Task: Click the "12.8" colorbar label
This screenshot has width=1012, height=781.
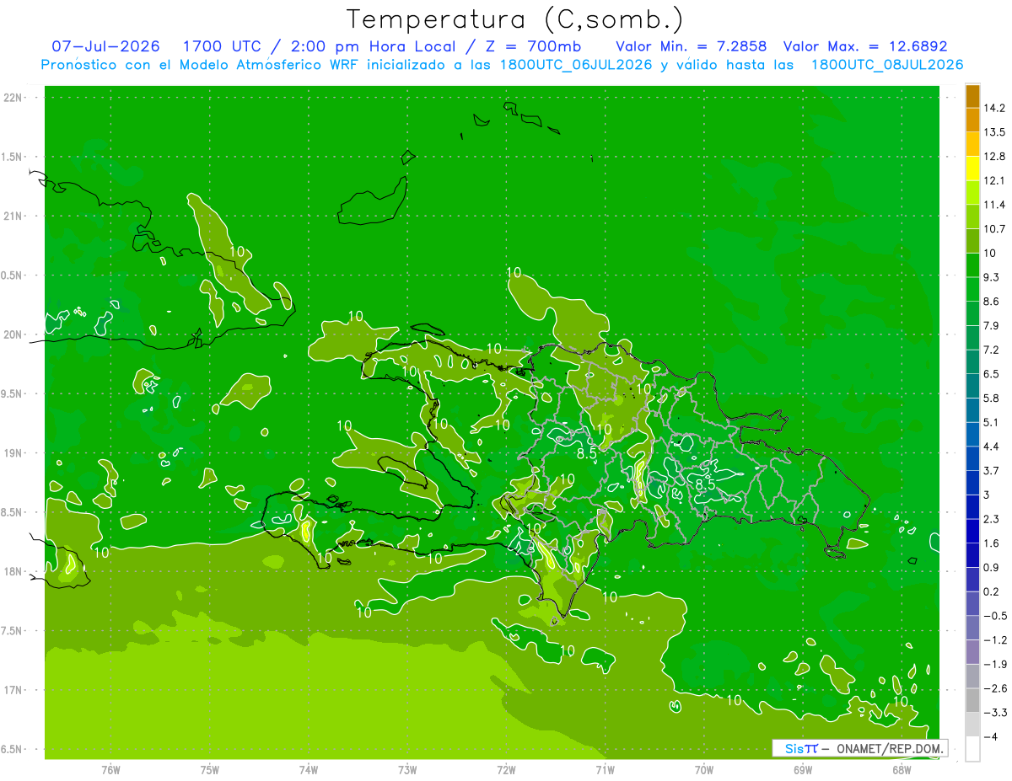Action: 995,157
